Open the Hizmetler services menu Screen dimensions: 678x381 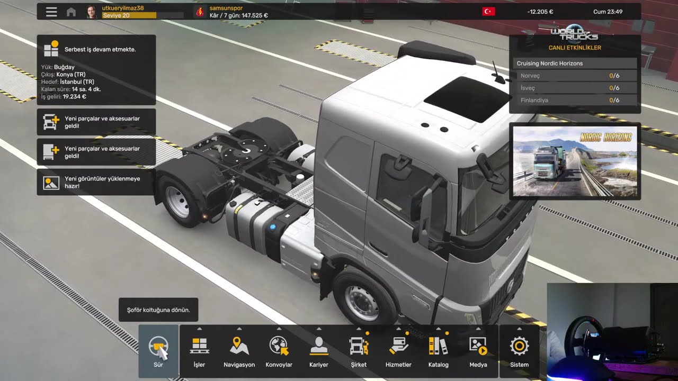tap(398, 351)
